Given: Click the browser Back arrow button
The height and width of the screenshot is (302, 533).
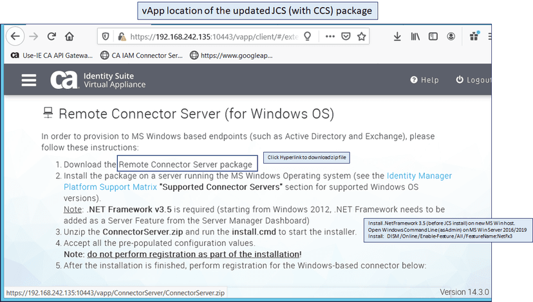Looking at the screenshot, I should (x=15, y=36).
